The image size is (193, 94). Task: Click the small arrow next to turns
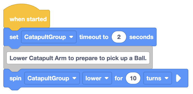click(167, 78)
